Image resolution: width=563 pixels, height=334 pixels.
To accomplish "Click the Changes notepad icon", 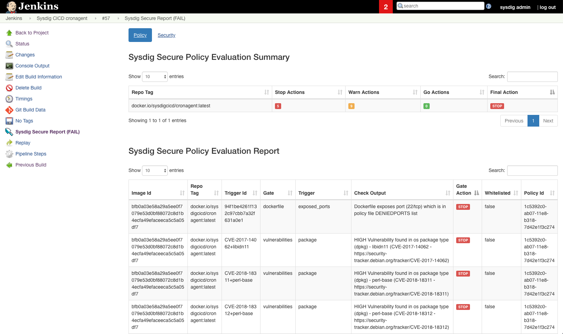I will pyautogui.click(x=9, y=55).
